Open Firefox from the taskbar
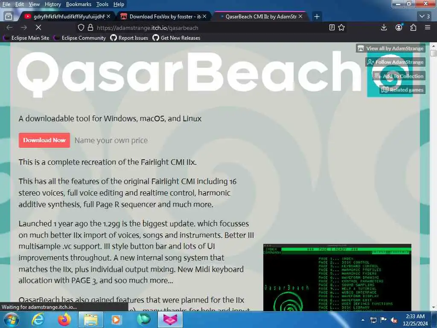 point(64,319)
